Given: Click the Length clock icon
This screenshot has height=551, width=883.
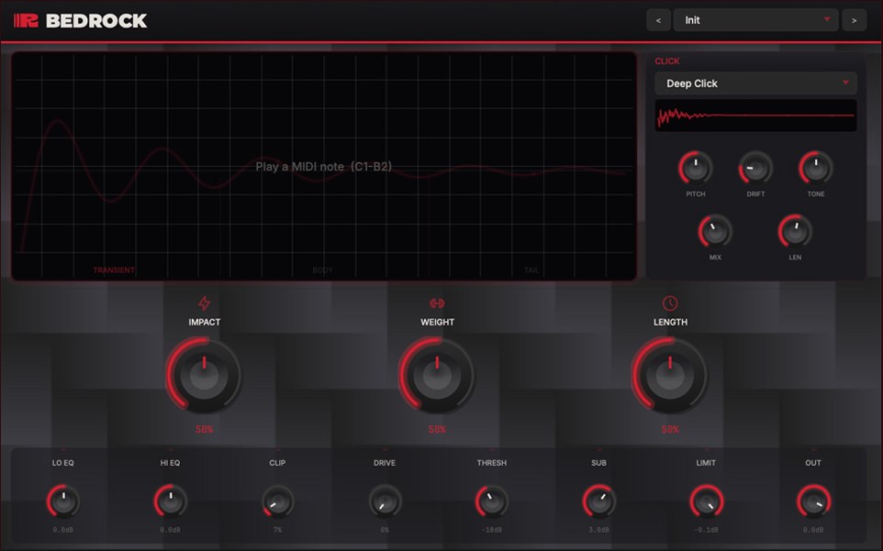Looking at the screenshot, I should [670, 303].
